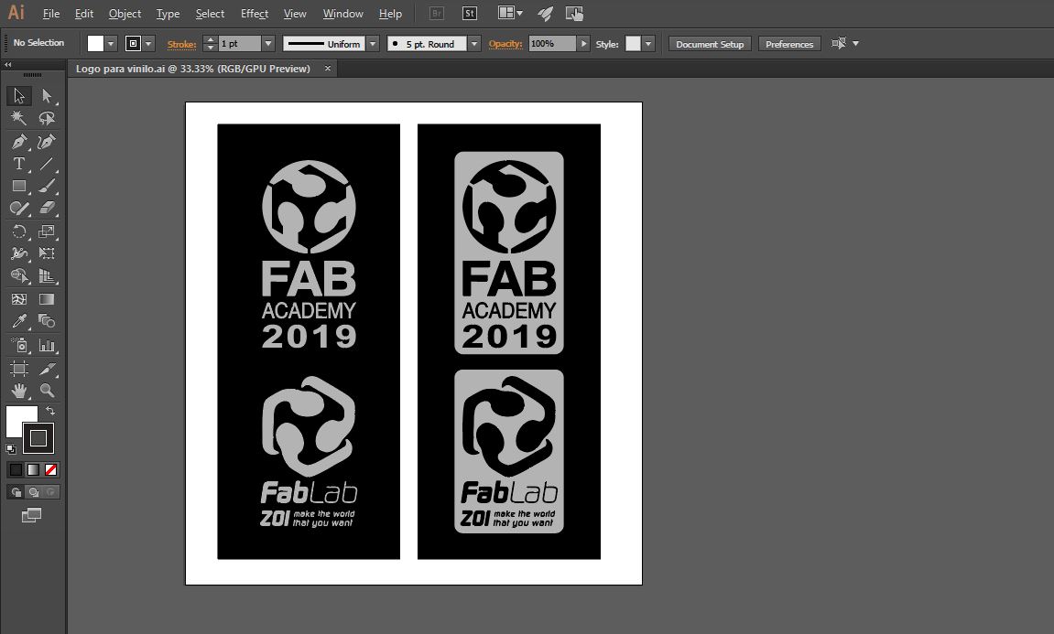Open the fill color dropdown arrow
Viewport: 1054px width, 634px height.
pyautogui.click(x=111, y=44)
